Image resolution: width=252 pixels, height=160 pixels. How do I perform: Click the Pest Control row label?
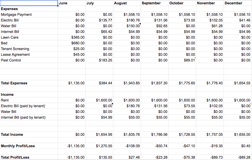tap(11, 60)
